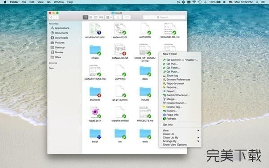
Task: Choose Refresh from context menu
Action: click(180, 119)
